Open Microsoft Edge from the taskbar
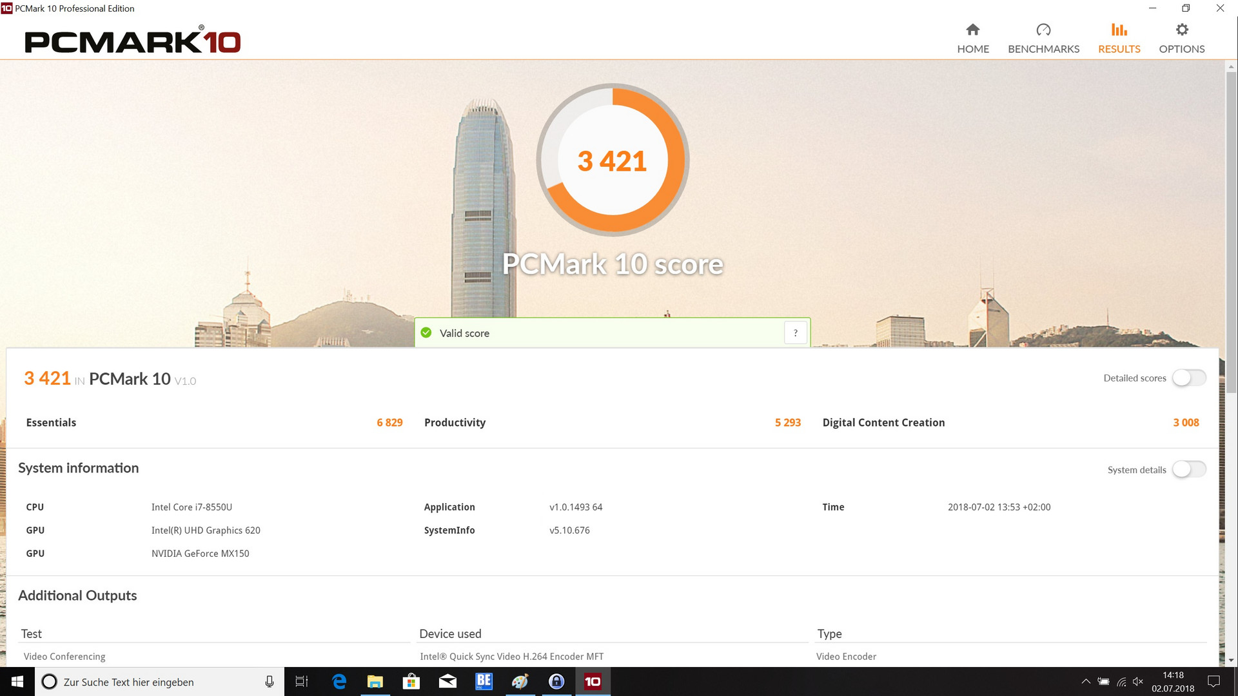 coord(339,682)
